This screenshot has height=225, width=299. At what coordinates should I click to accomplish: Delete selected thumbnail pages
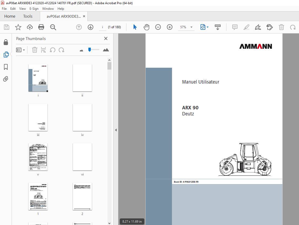click(35, 50)
